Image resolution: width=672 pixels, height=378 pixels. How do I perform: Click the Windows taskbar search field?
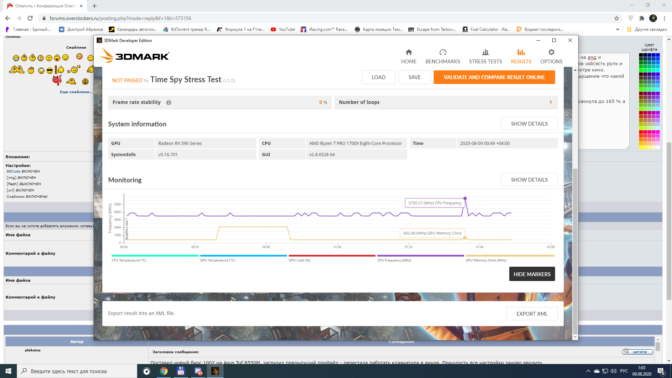click(x=77, y=371)
